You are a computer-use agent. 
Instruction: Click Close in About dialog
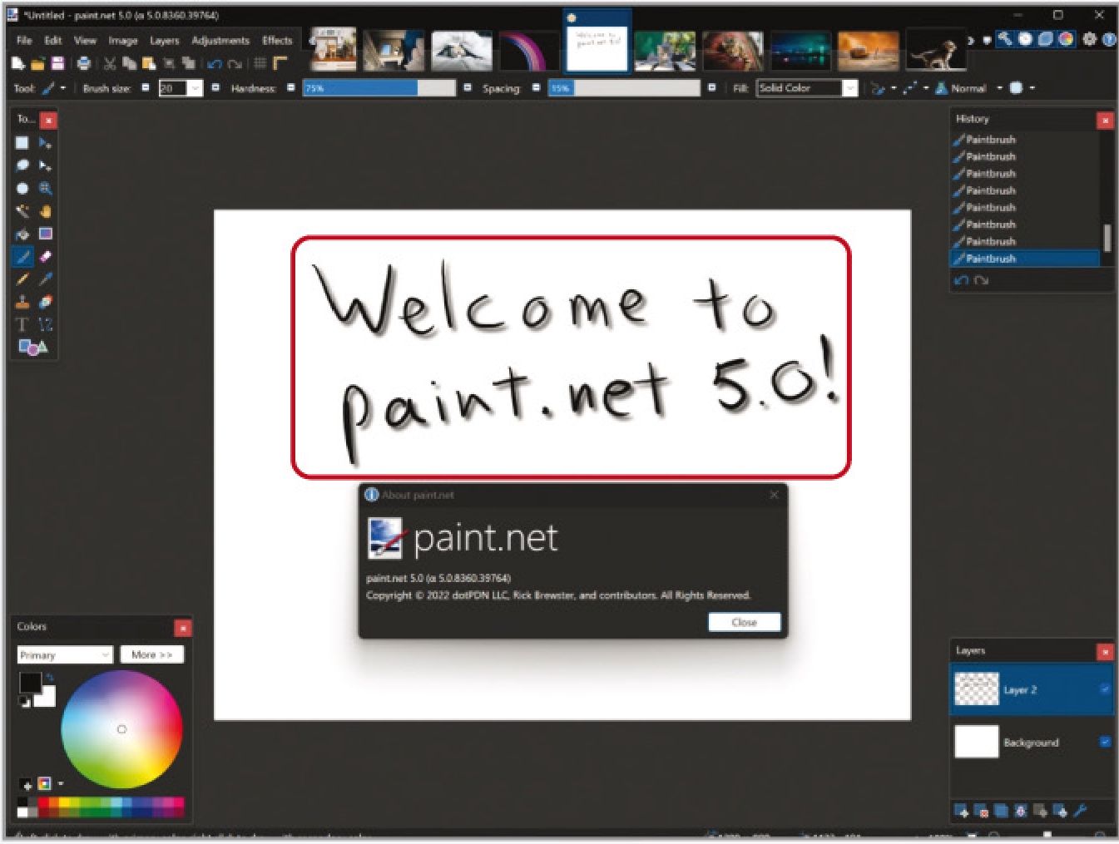[x=745, y=622]
